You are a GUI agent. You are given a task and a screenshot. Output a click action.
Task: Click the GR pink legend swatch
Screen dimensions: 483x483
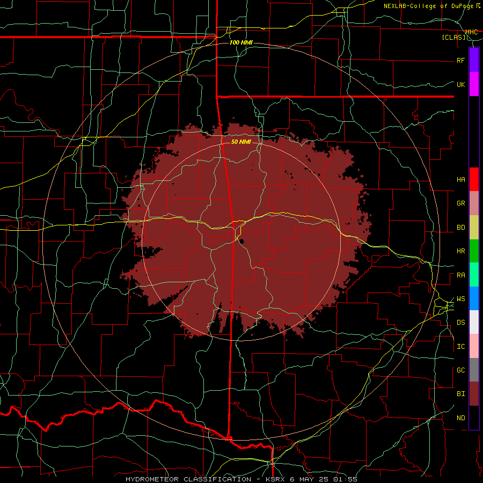[x=474, y=203]
